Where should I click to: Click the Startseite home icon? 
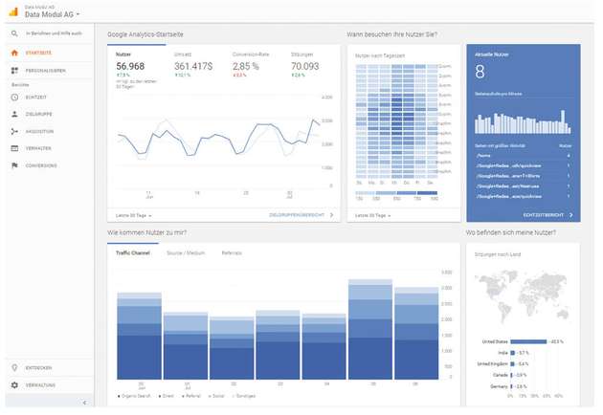[14, 53]
